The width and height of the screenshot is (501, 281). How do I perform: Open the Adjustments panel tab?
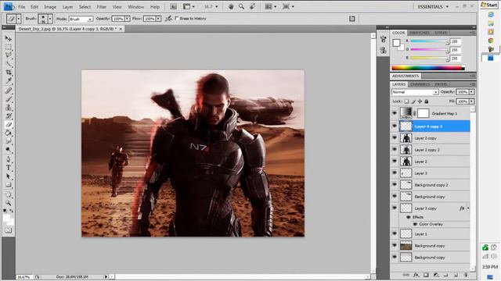coord(405,76)
